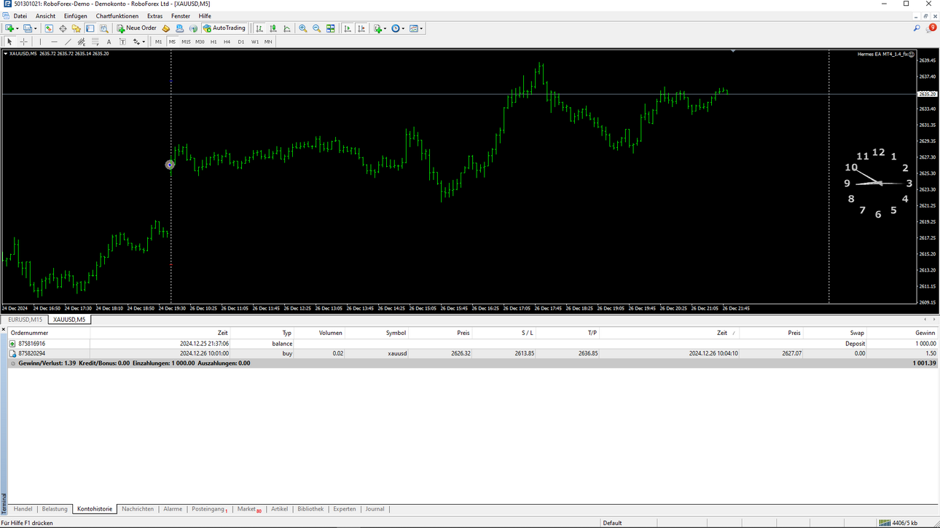The image size is (940, 528).
Task: Open the Handel terminal tab
Action: (23, 509)
